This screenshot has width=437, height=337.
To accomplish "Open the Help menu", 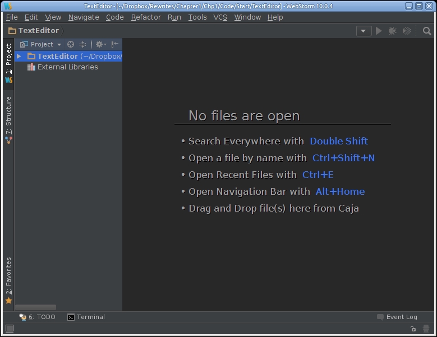I will coord(275,17).
